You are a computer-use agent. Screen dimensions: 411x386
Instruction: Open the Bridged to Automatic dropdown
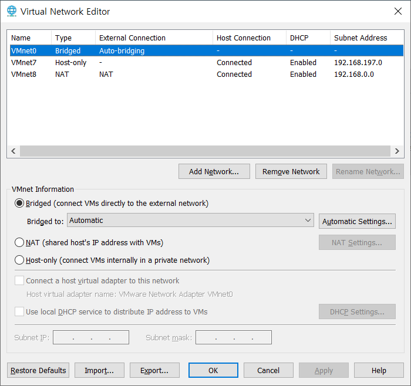point(190,220)
